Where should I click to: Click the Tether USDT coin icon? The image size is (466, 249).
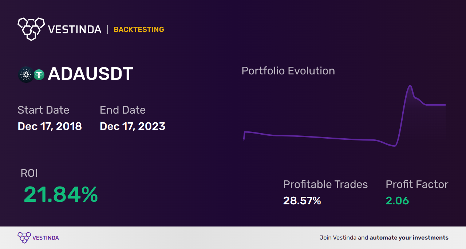coord(39,75)
